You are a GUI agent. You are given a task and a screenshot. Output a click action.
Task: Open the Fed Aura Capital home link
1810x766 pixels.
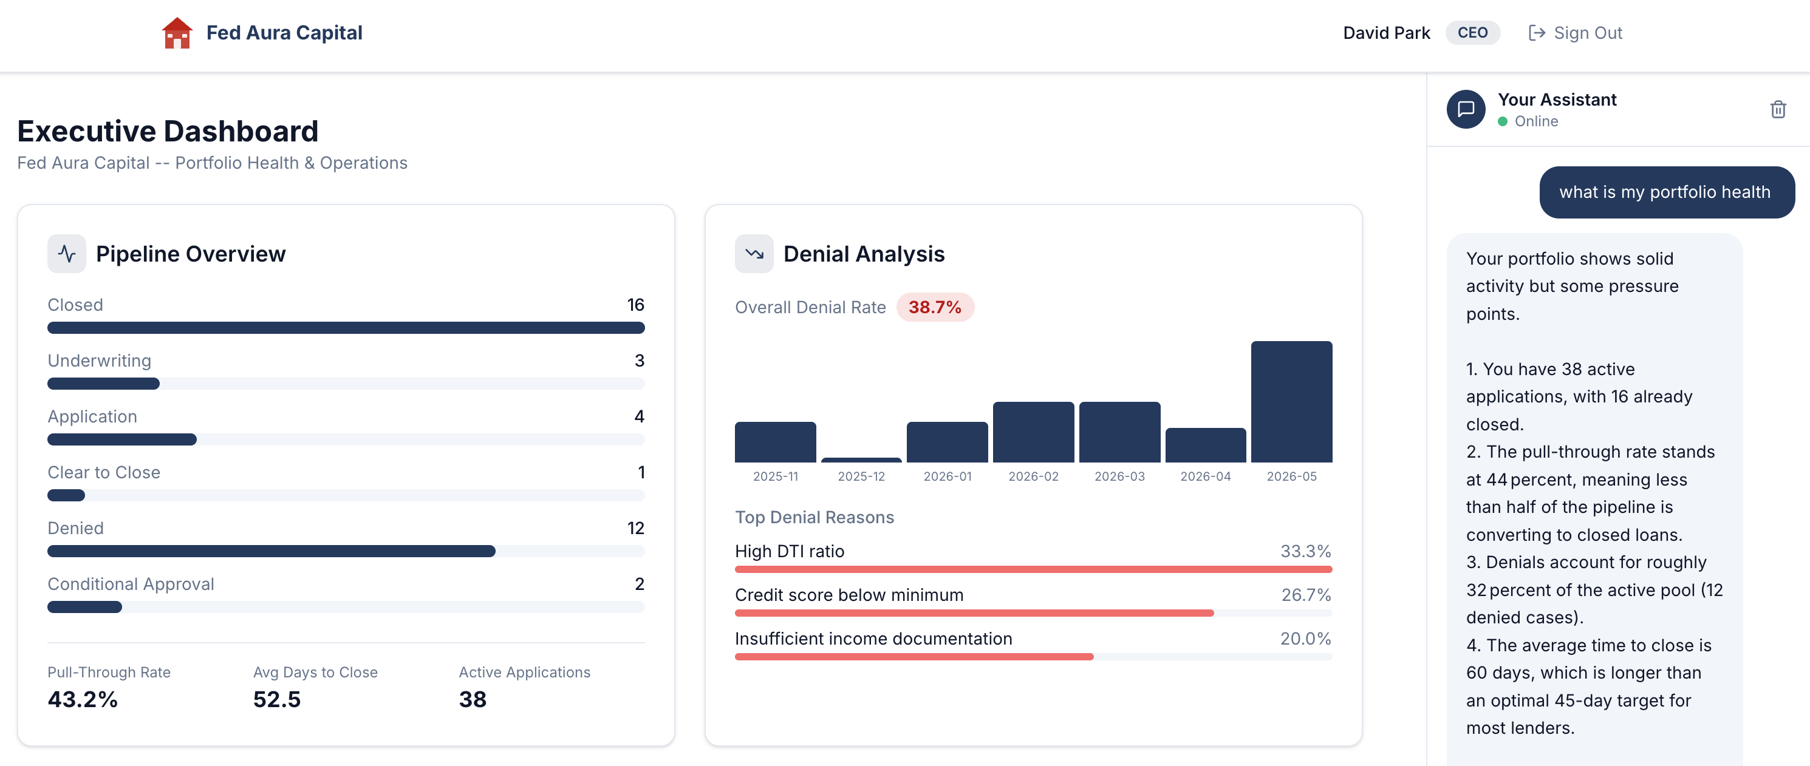click(284, 33)
